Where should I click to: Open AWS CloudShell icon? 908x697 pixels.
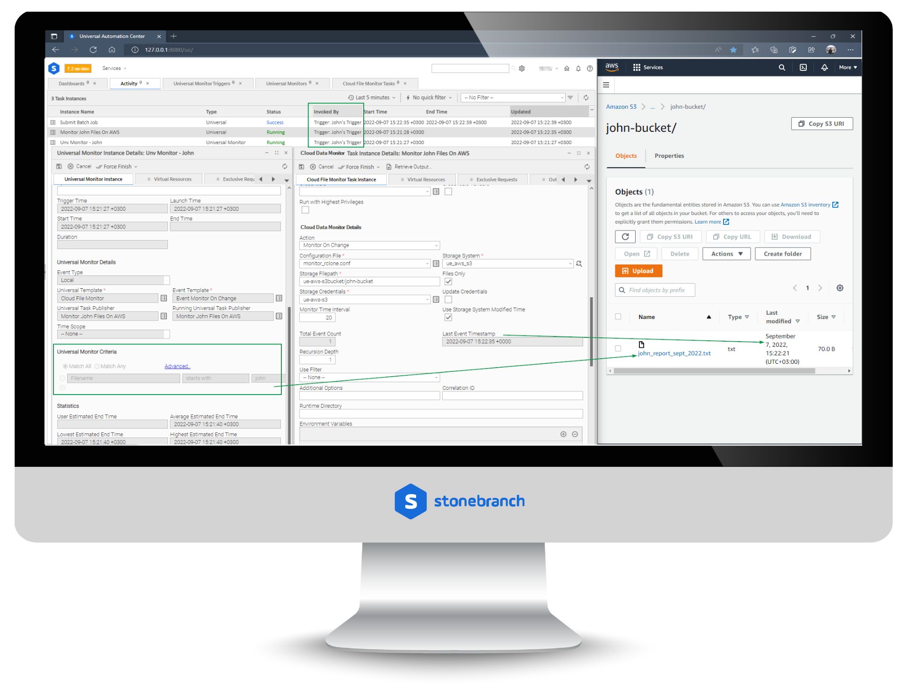[x=803, y=68]
